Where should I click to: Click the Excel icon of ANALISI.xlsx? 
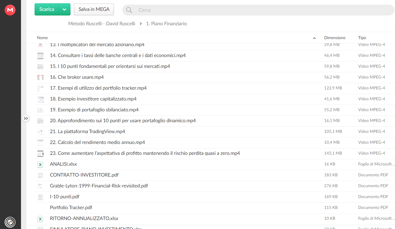coord(40,164)
